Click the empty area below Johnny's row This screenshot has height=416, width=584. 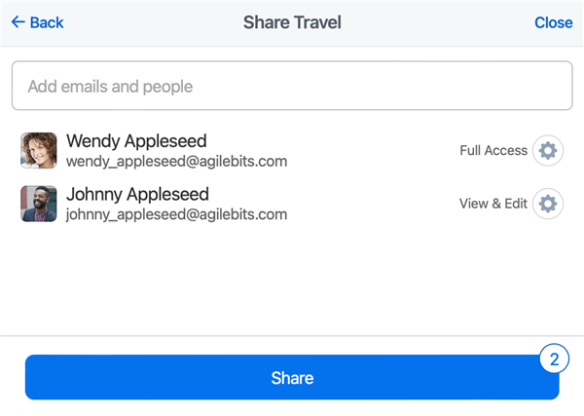click(x=292, y=278)
